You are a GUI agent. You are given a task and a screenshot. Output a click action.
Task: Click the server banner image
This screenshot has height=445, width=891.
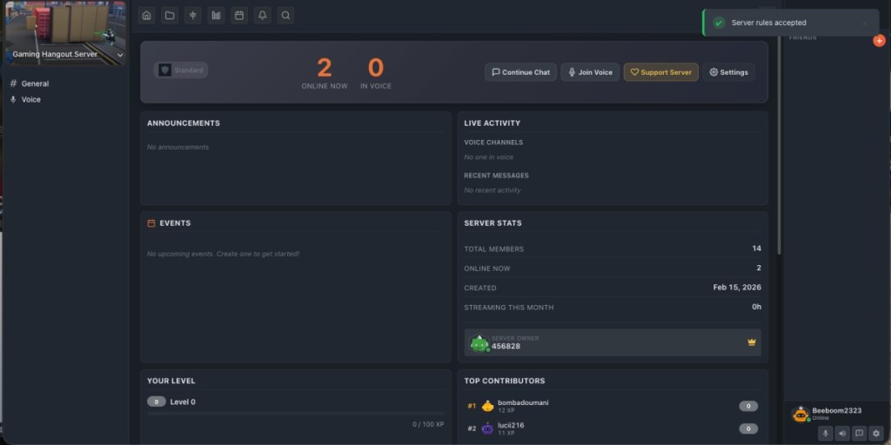[66, 33]
